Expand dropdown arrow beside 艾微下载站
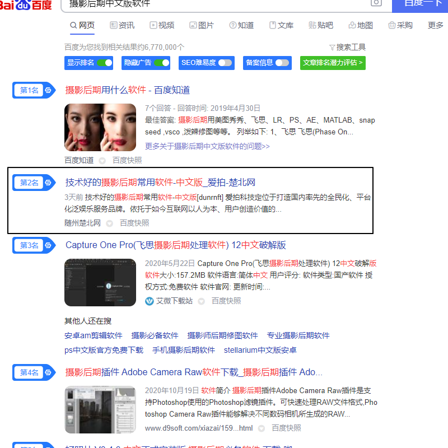Screen dimensions: 448x448 pos(202,301)
